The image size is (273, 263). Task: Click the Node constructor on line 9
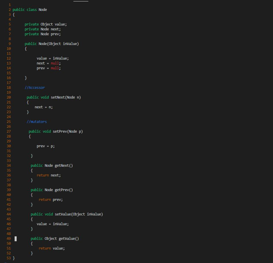pos(52,44)
